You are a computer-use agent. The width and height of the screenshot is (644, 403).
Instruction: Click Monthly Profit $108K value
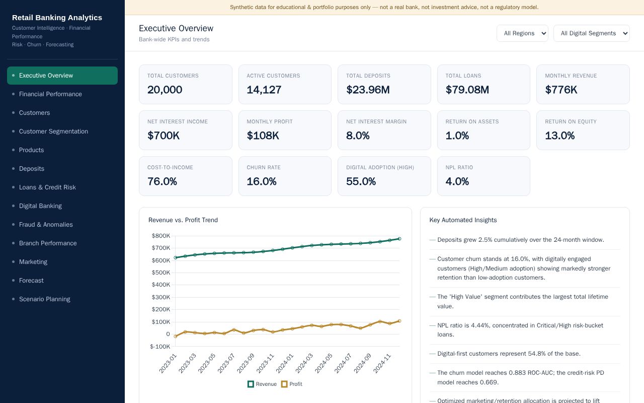click(263, 136)
